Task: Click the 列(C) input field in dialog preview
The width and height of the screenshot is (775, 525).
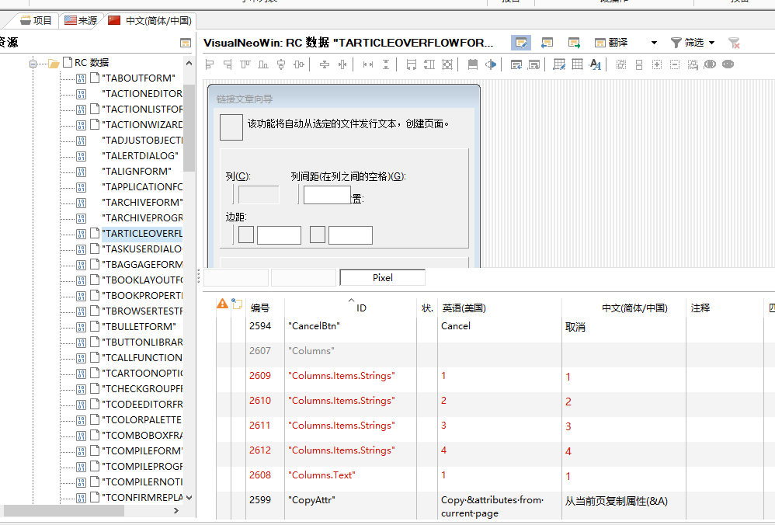Action: [259, 195]
